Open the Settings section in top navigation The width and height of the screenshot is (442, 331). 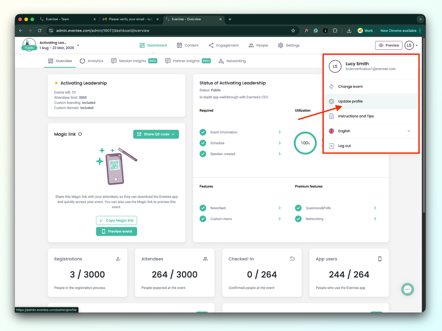click(289, 45)
